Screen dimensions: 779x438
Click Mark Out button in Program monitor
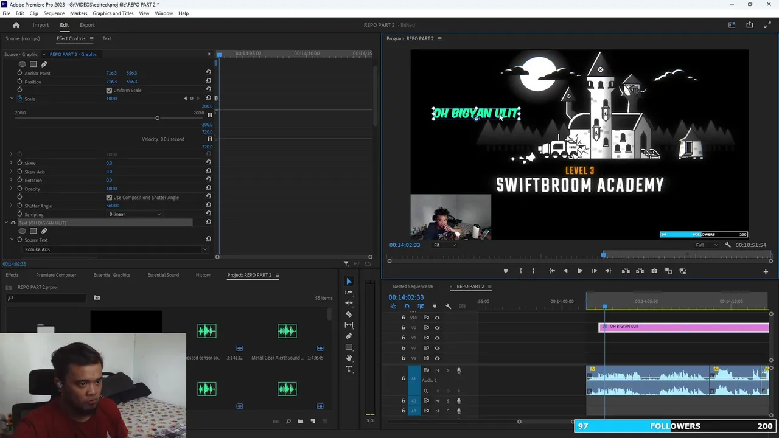point(534,271)
